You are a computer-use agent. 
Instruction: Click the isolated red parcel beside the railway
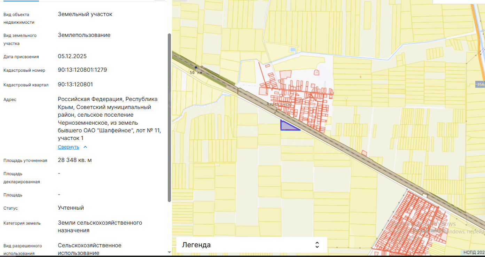coord(364,153)
